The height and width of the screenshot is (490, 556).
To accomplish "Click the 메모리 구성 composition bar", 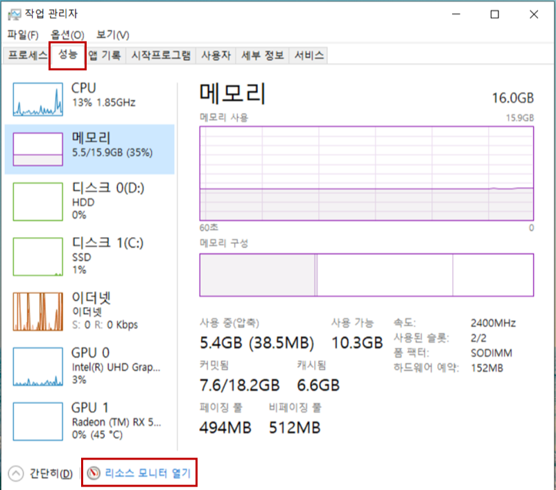I will coord(365,274).
